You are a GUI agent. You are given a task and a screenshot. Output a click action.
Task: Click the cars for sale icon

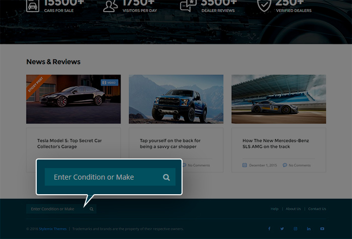[33, 6]
